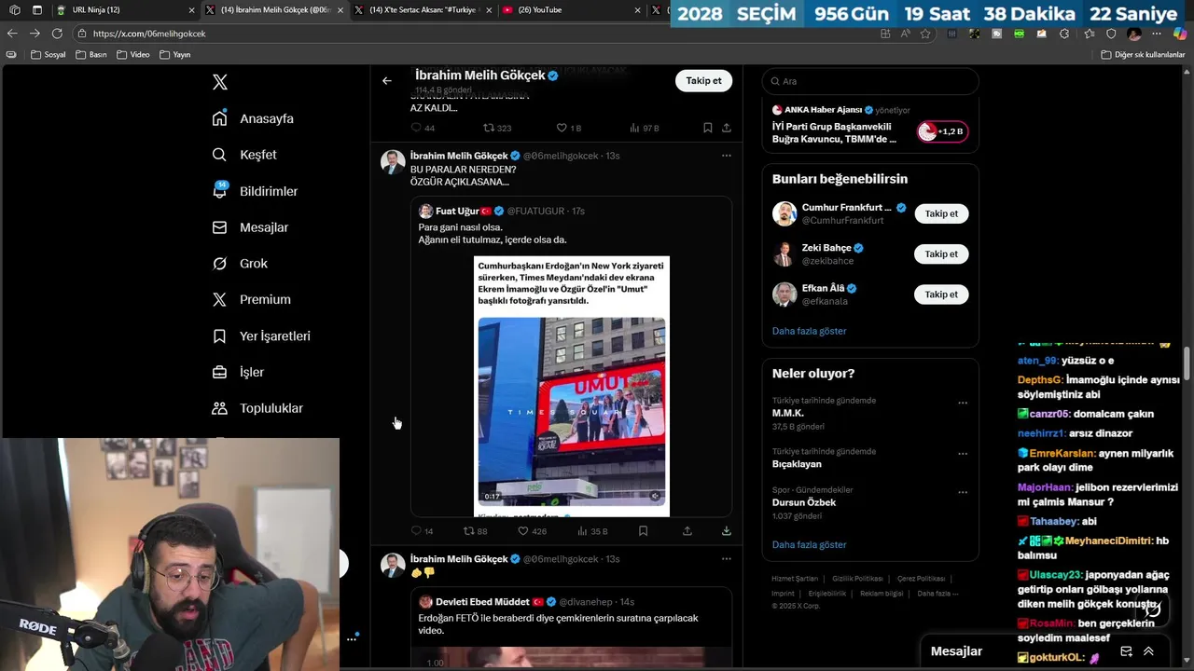The width and height of the screenshot is (1194, 671).
Task: Repost the post with 88 reposts
Action: [476, 531]
